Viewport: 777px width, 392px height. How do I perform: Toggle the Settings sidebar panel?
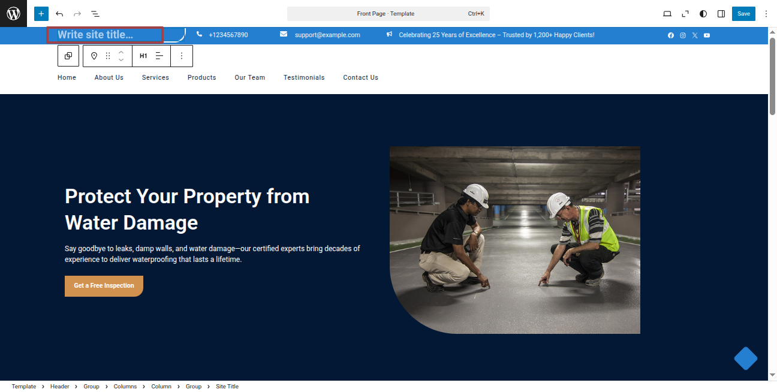coord(721,14)
